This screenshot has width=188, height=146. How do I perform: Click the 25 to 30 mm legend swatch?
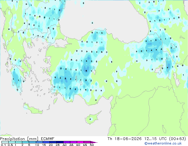coord(60,142)
